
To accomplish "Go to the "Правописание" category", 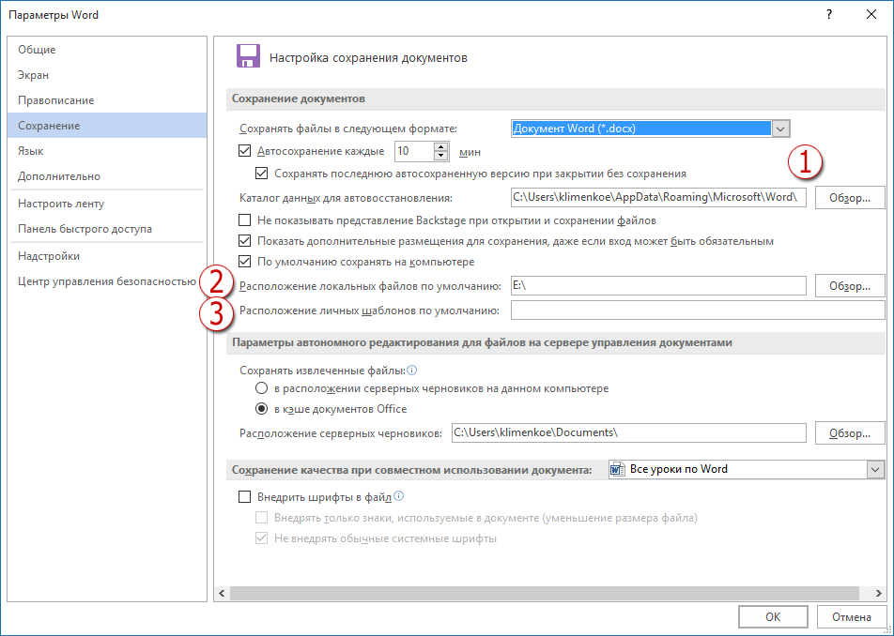I will 107,100.
